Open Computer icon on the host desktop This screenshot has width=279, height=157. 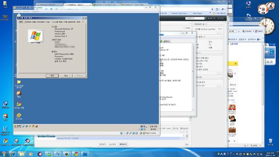coord(248,5)
